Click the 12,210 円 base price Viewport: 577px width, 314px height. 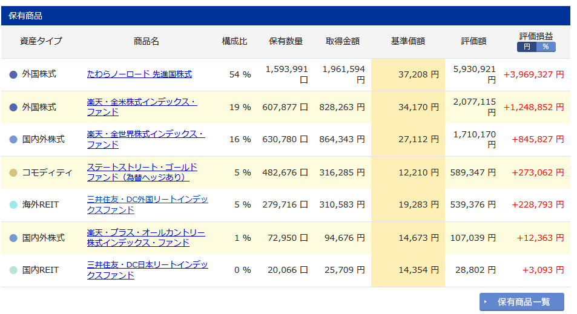pyautogui.click(x=419, y=172)
